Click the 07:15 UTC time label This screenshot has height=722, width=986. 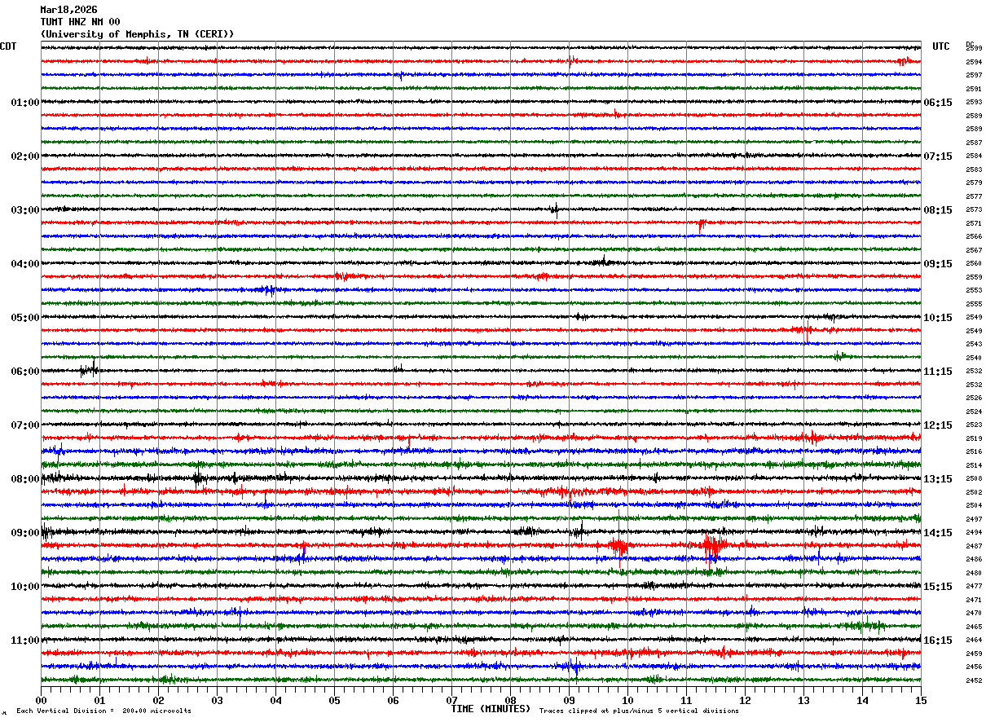[x=938, y=156]
